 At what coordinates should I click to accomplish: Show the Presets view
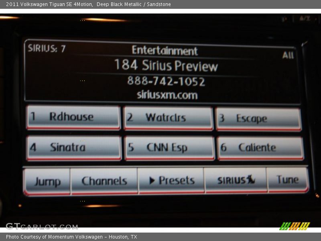click(x=171, y=180)
